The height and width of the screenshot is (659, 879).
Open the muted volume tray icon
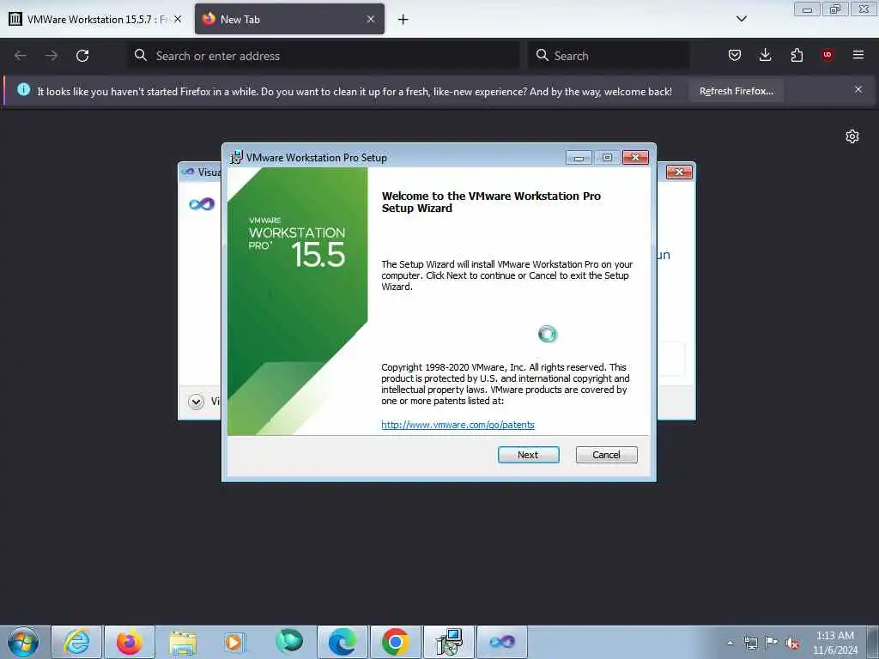point(792,644)
